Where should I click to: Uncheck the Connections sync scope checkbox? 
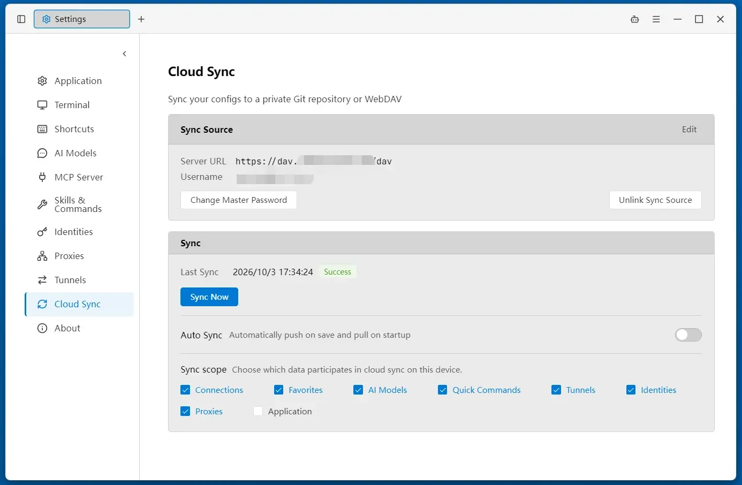(x=185, y=390)
